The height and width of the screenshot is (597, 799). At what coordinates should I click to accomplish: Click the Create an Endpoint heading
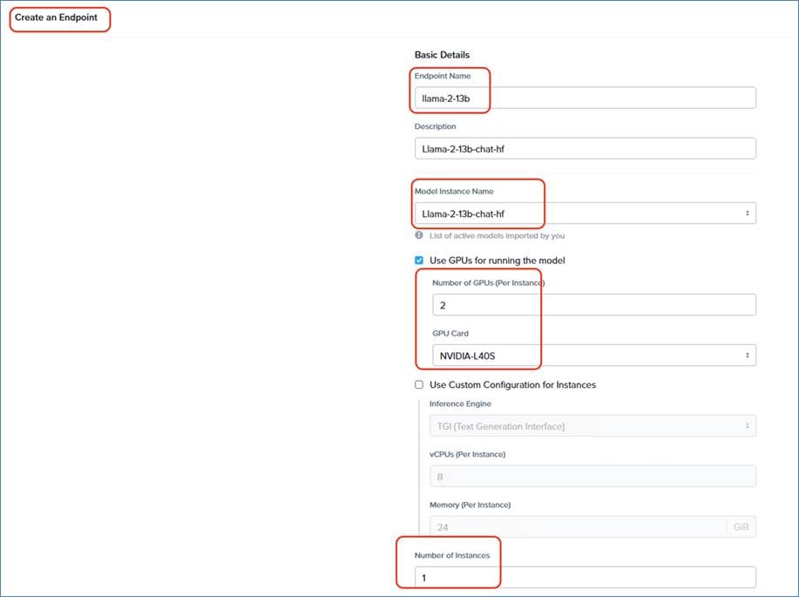[x=56, y=17]
